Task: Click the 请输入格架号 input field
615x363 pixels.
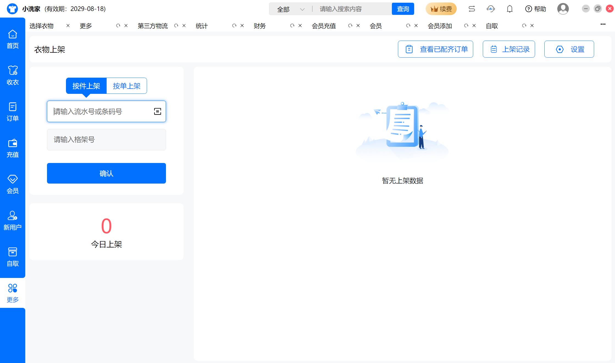Action: [x=106, y=140]
